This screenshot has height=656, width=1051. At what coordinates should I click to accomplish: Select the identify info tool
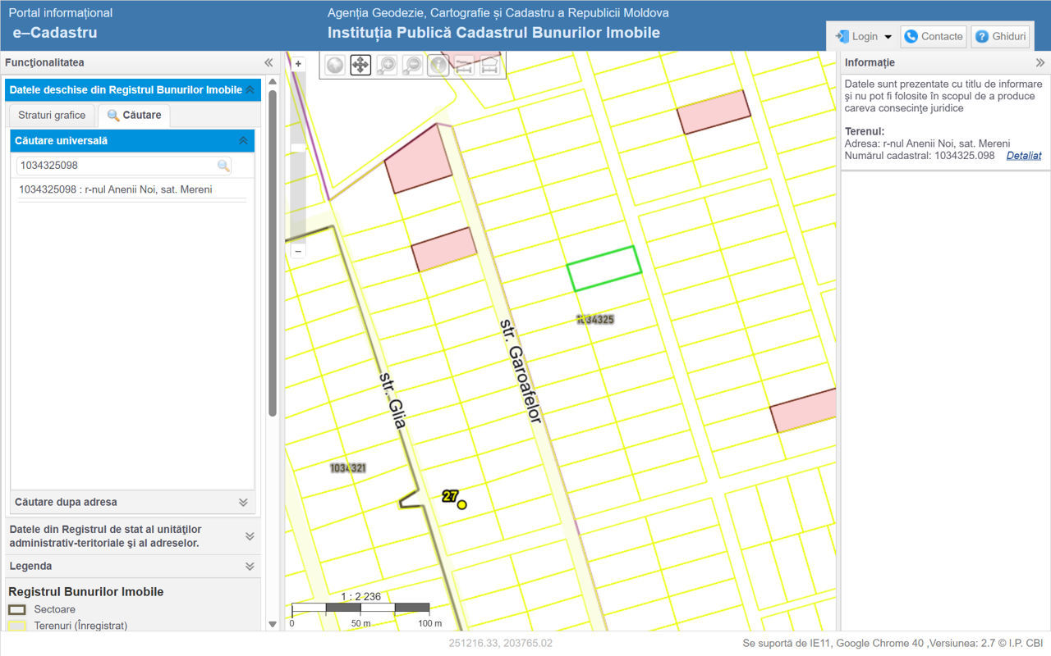(x=438, y=65)
